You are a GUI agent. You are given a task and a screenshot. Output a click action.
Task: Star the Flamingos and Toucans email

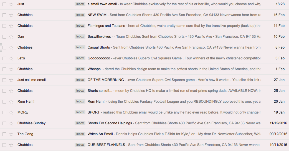(x=11, y=26)
